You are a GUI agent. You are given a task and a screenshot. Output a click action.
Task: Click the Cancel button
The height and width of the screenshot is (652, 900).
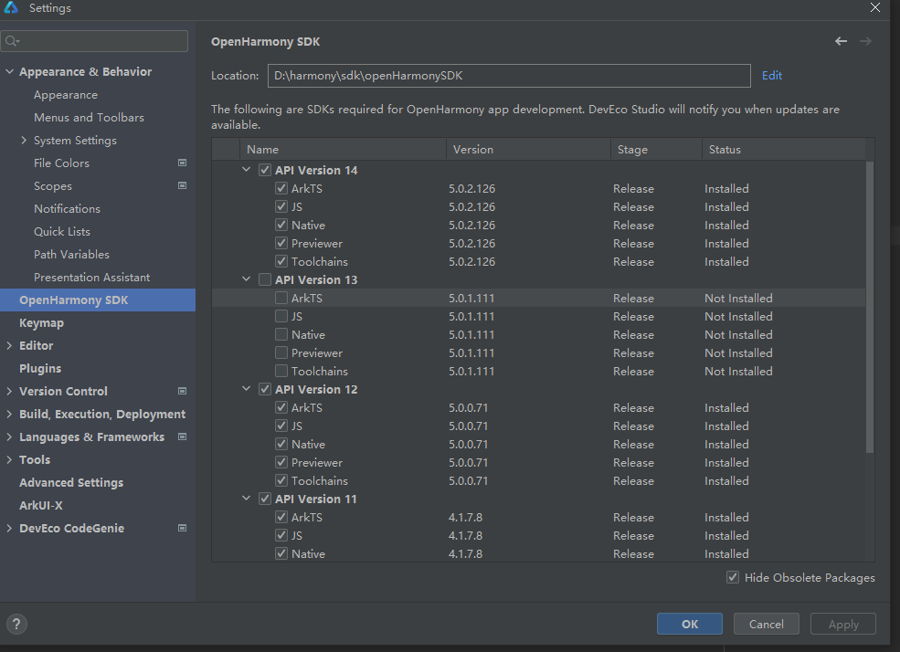[766, 624]
